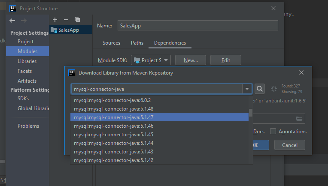This screenshot has width=328, height=186.
Task: Select Modules in the sidebar
Action: (x=27, y=51)
